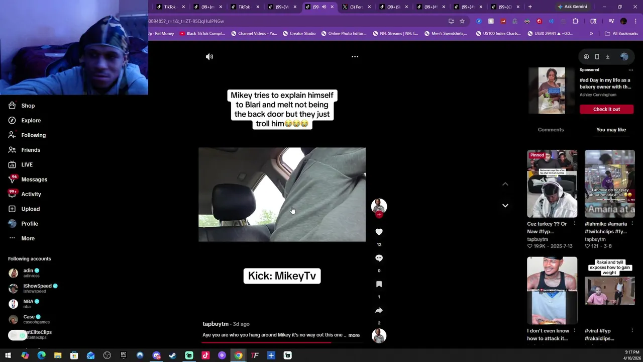The height and width of the screenshot is (362, 643).
Task: Open the sponsored ad options menu
Action: pos(631,70)
